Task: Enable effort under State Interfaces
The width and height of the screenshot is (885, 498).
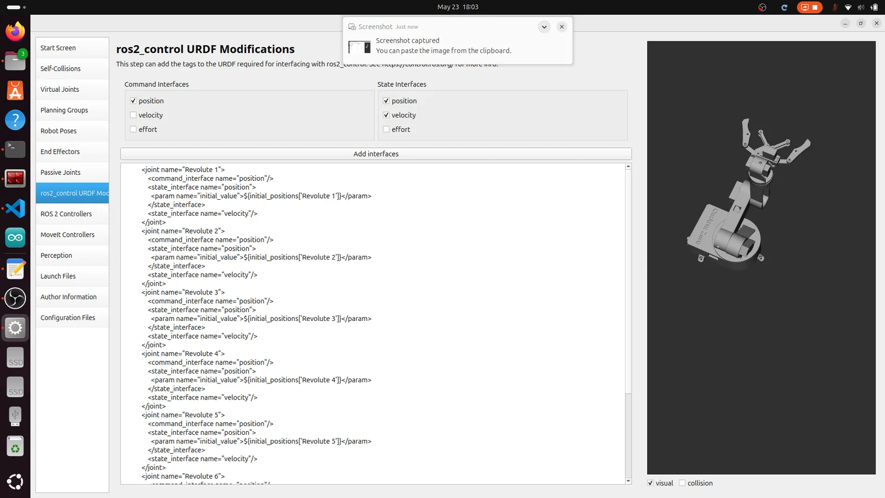Action: coord(386,129)
